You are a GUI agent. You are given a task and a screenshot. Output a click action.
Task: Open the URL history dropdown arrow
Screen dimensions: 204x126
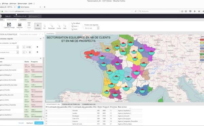click(132, 11)
